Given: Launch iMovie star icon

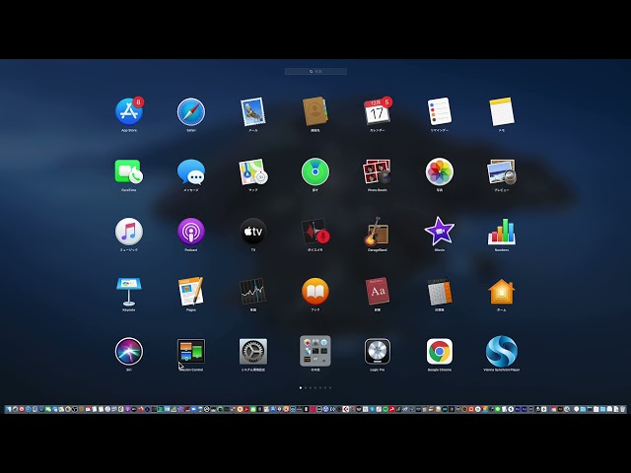Looking at the screenshot, I should (440, 232).
